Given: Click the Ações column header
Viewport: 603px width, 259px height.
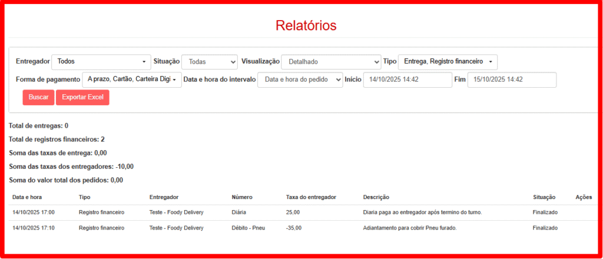Looking at the screenshot, I should [584, 197].
